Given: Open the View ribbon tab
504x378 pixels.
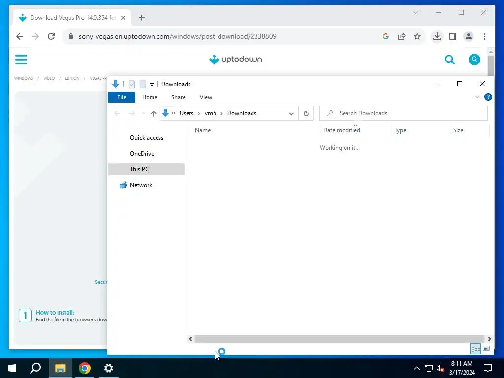Looking at the screenshot, I should tap(206, 97).
